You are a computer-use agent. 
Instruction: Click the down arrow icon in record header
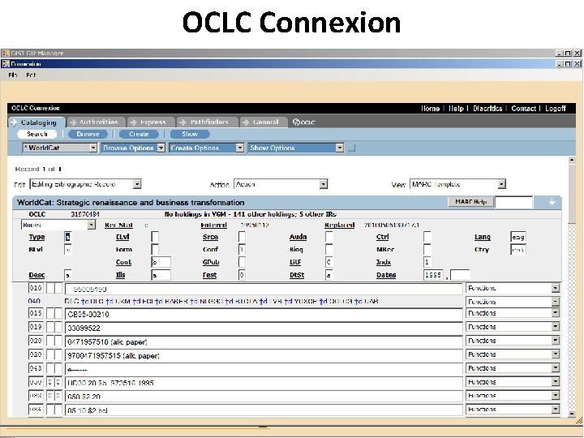pyautogui.click(x=552, y=202)
